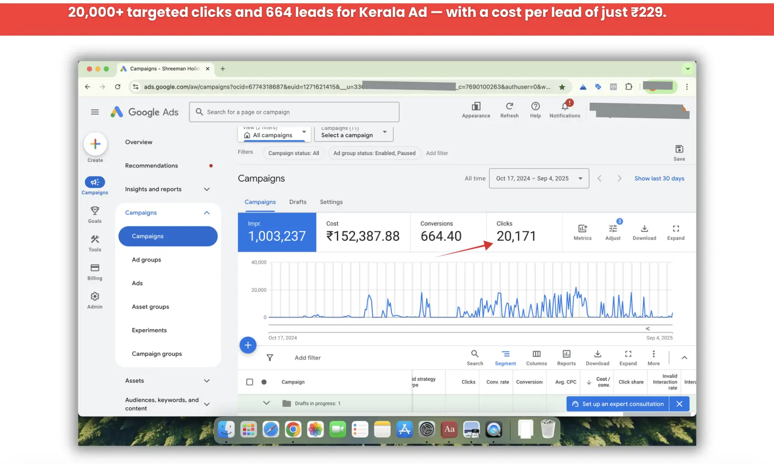
Task: Open Asset groups in sidebar
Action: point(151,307)
